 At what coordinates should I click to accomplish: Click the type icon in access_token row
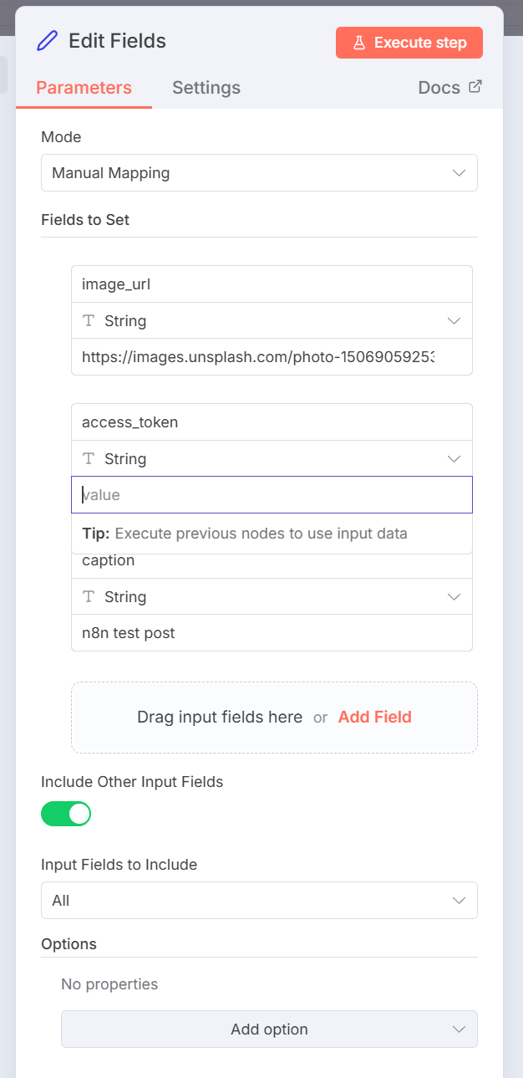(x=89, y=459)
